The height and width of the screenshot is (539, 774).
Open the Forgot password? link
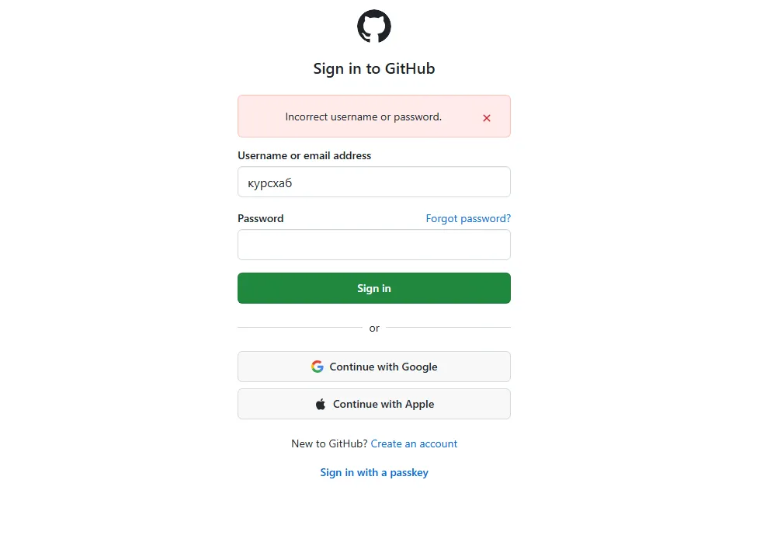tap(468, 219)
